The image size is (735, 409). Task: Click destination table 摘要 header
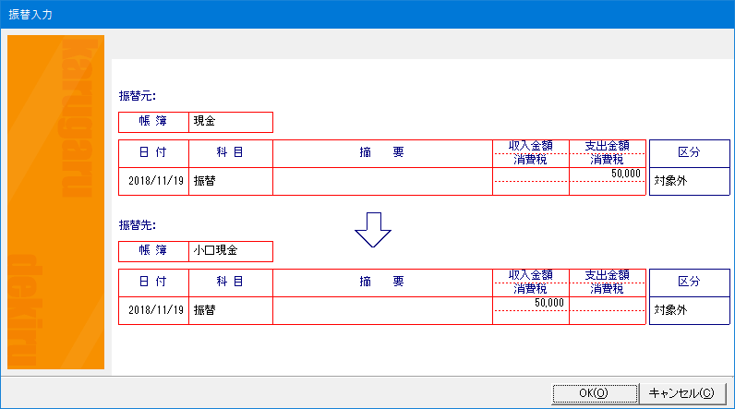(x=382, y=283)
